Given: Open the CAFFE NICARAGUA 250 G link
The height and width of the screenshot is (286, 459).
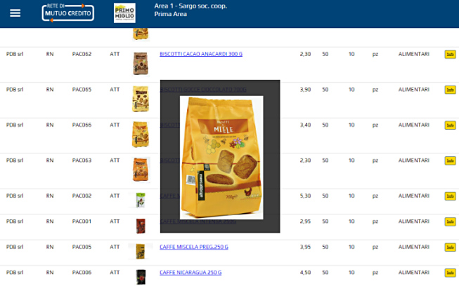Looking at the screenshot, I should point(190,273).
